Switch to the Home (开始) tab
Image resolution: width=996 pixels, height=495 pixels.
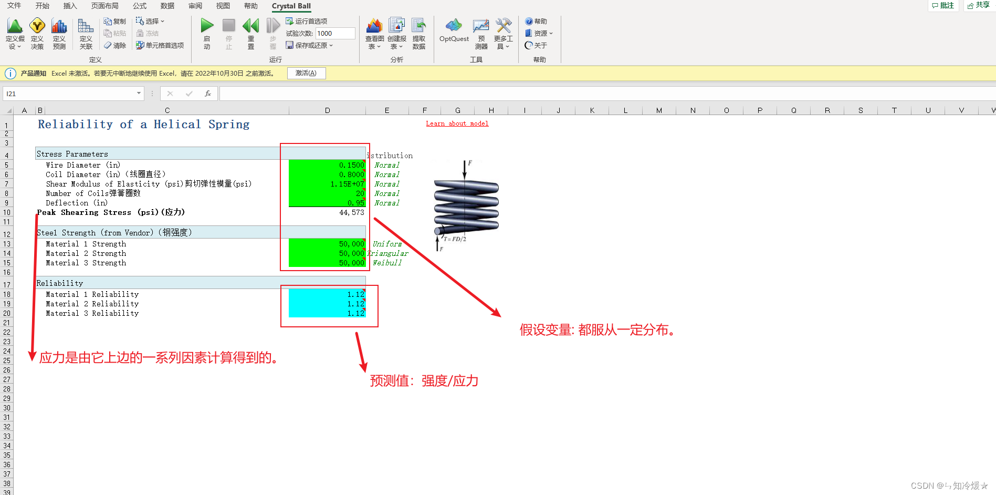tap(43, 6)
